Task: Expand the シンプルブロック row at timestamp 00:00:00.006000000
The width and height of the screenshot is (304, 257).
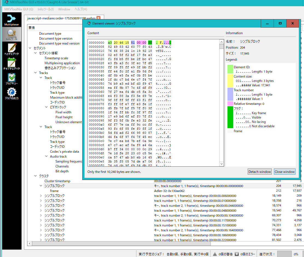Action: point(41,196)
